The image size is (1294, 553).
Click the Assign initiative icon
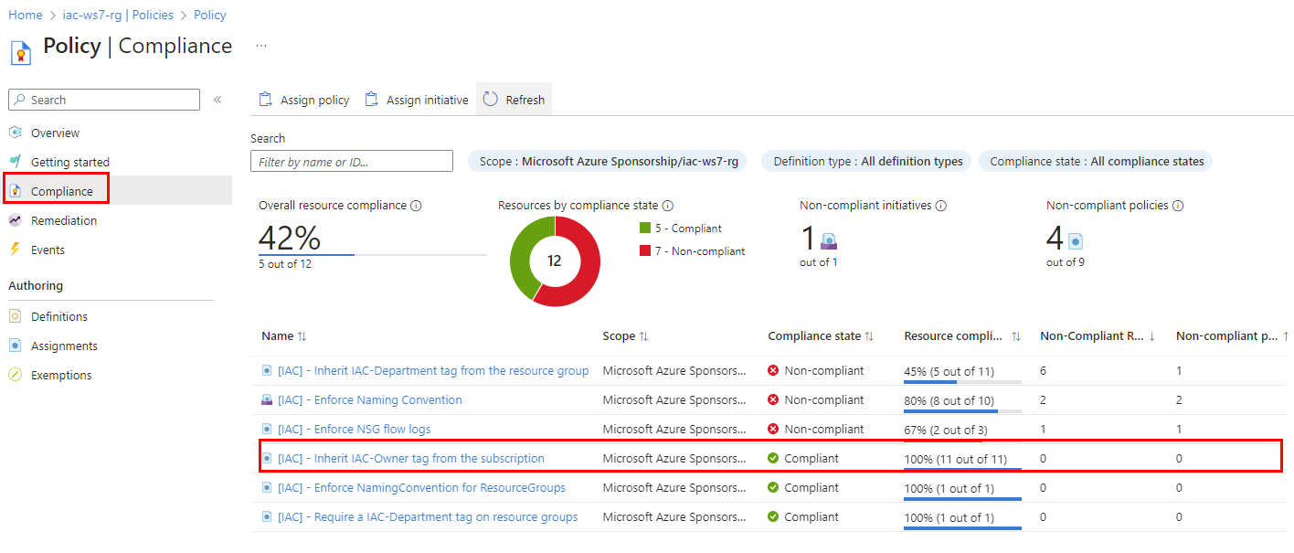[x=369, y=99]
